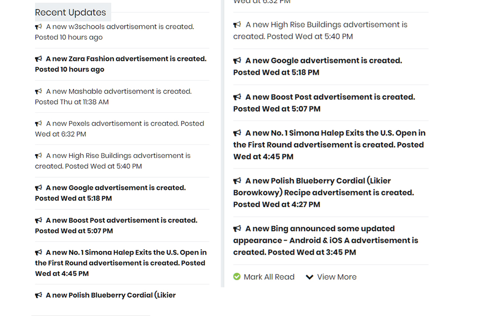Click megaphone icon by right Google advertisement
The width and height of the screenshot is (503, 316).
(x=237, y=61)
